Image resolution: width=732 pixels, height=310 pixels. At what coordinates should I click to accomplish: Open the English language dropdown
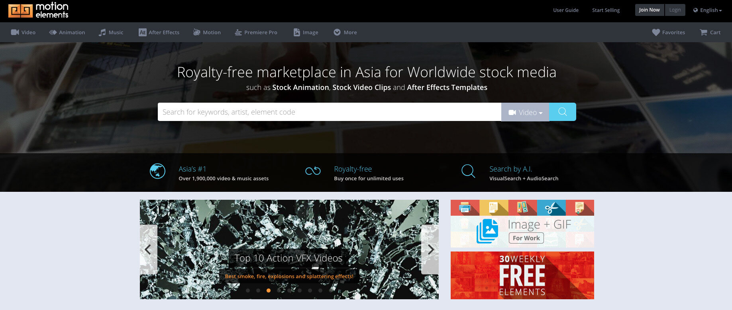(x=708, y=10)
